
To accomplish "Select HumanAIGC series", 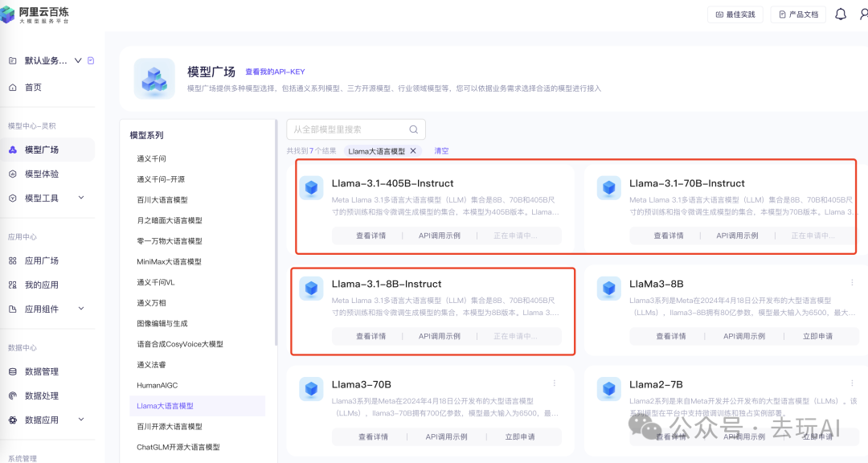I will [158, 385].
